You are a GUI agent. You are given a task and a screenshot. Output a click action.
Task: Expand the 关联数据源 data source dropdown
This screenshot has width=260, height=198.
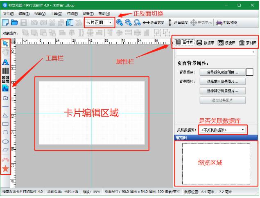coord(223,130)
